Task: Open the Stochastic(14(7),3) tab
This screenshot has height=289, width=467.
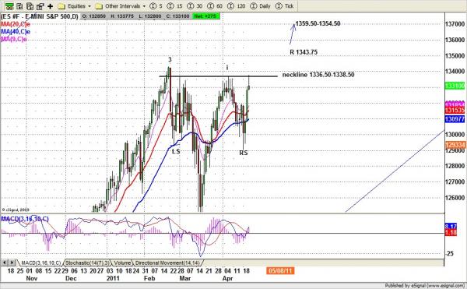Action: pyautogui.click(x=87, y=263)
